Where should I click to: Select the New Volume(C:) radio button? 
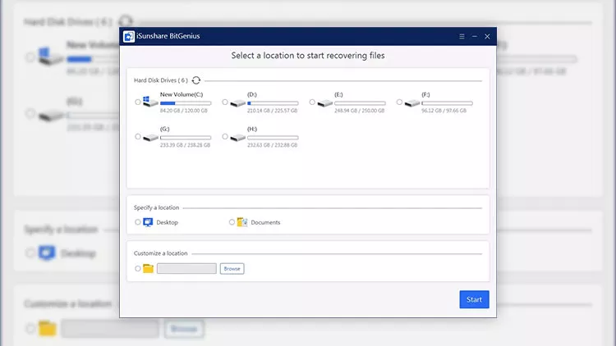click(137, 102)
